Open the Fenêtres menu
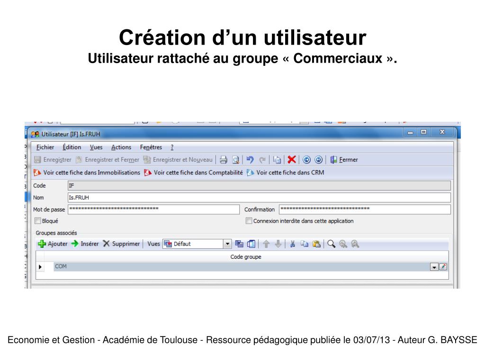The width and height of the screenshot is (485, 364). coord(151,147)
